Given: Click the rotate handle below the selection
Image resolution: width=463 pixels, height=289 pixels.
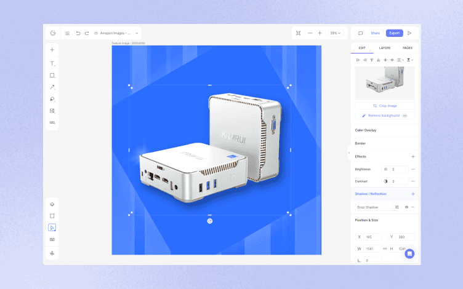Looking at the screenshot, I should click(210, 221).
